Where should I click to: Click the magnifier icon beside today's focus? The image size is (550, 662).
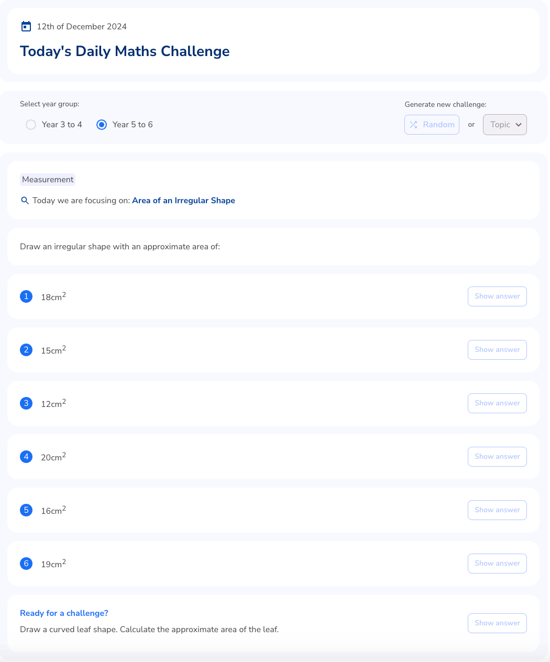25,201
